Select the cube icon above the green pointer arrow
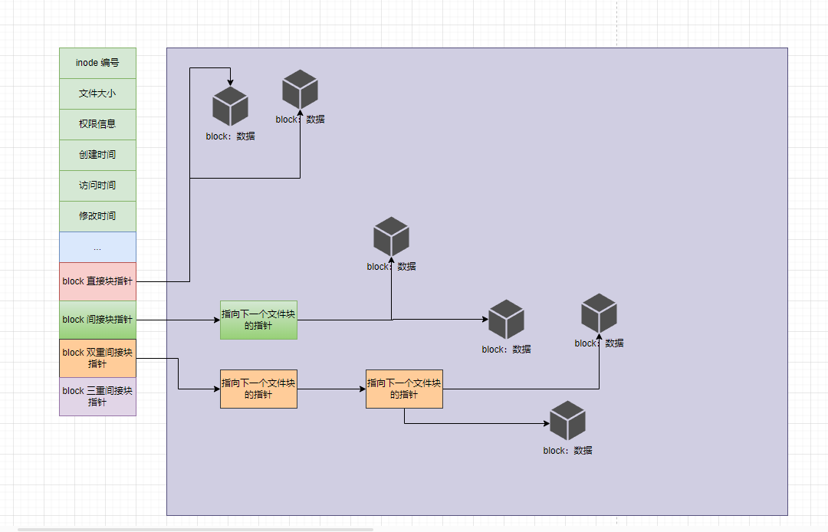Image resolution: width=828 pixels, height=532 pixels. pyautogui.click(x=391, y=237)
